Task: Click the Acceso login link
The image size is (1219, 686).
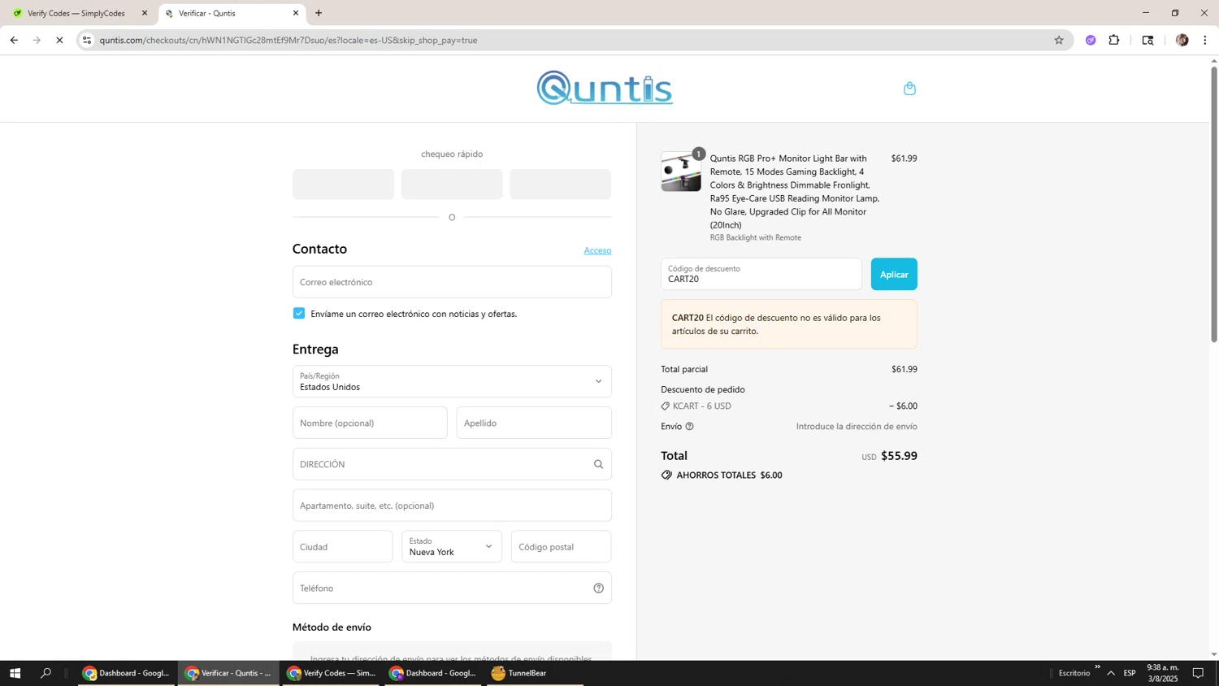Action: [597, 250]
